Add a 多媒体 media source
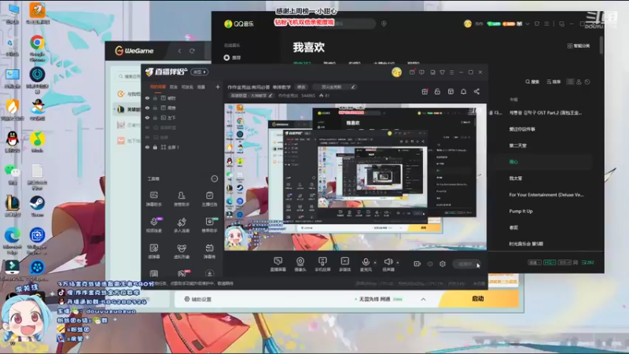The width and height of the screenshot is (629, 354). click(344, 264)
